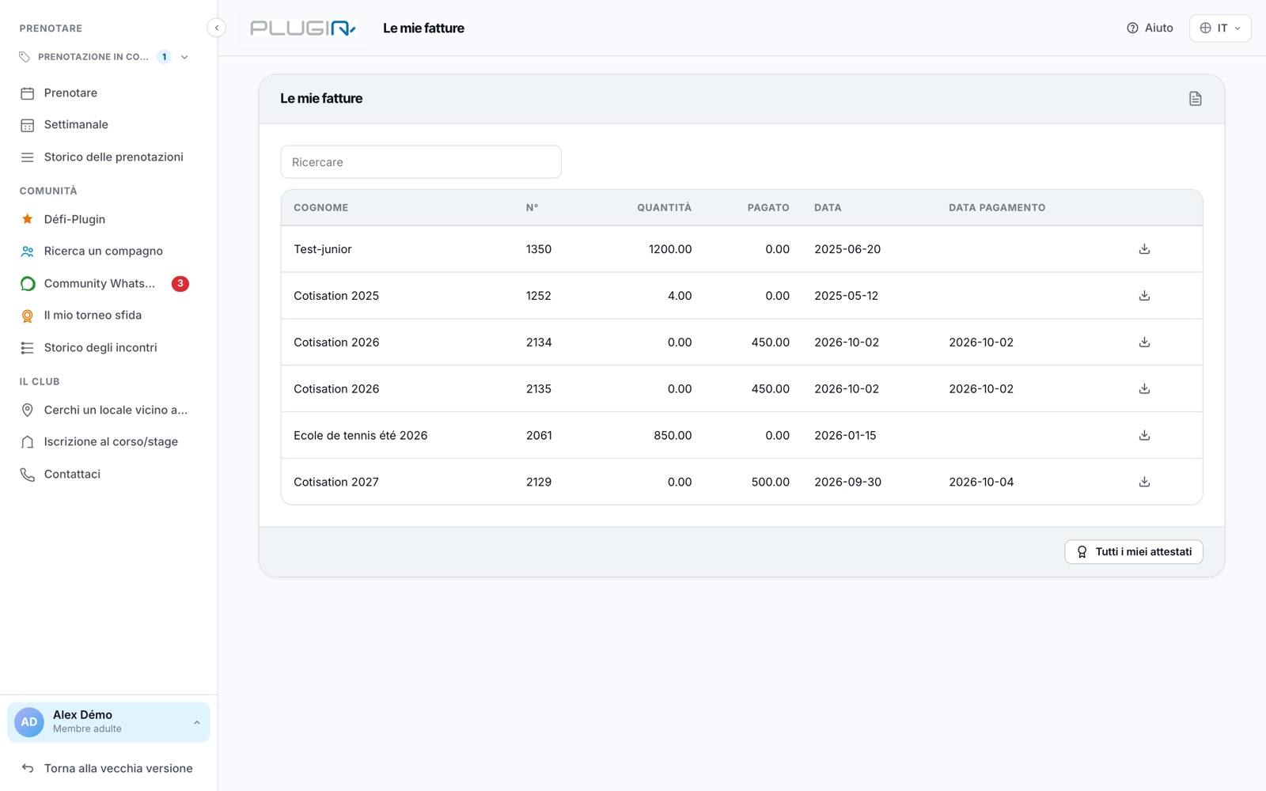The width and height of the screenshot is (1266, 791).
Task: Open the IT language dropdown
Action: click(x=1220, y=28)
